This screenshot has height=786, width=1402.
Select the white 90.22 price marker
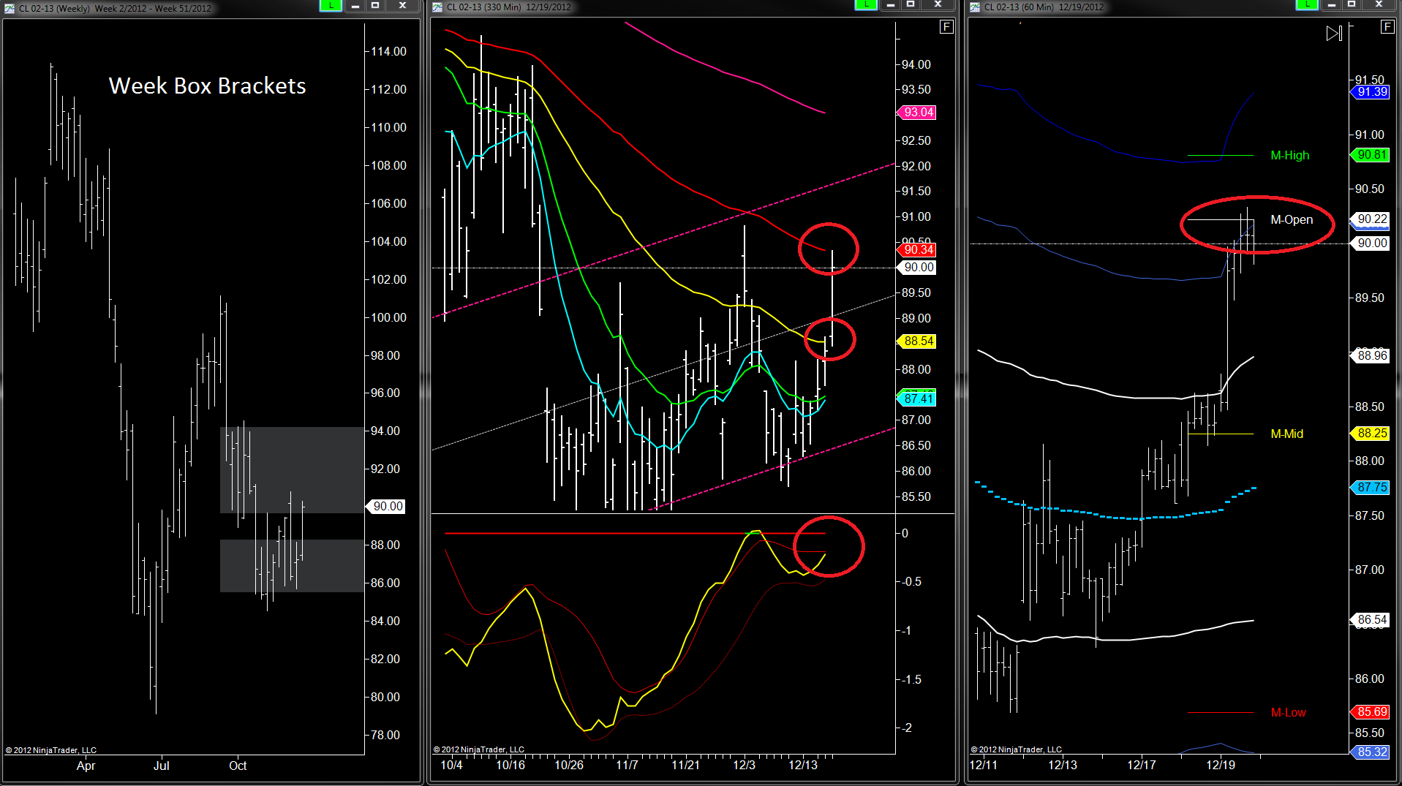[x=1370, y=219]
